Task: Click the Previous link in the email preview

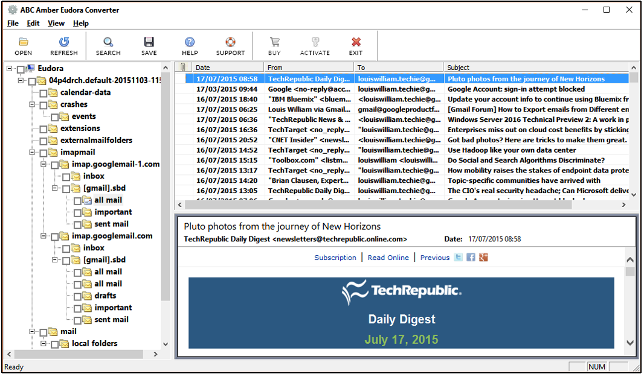Action: click(x=435, y=258)
